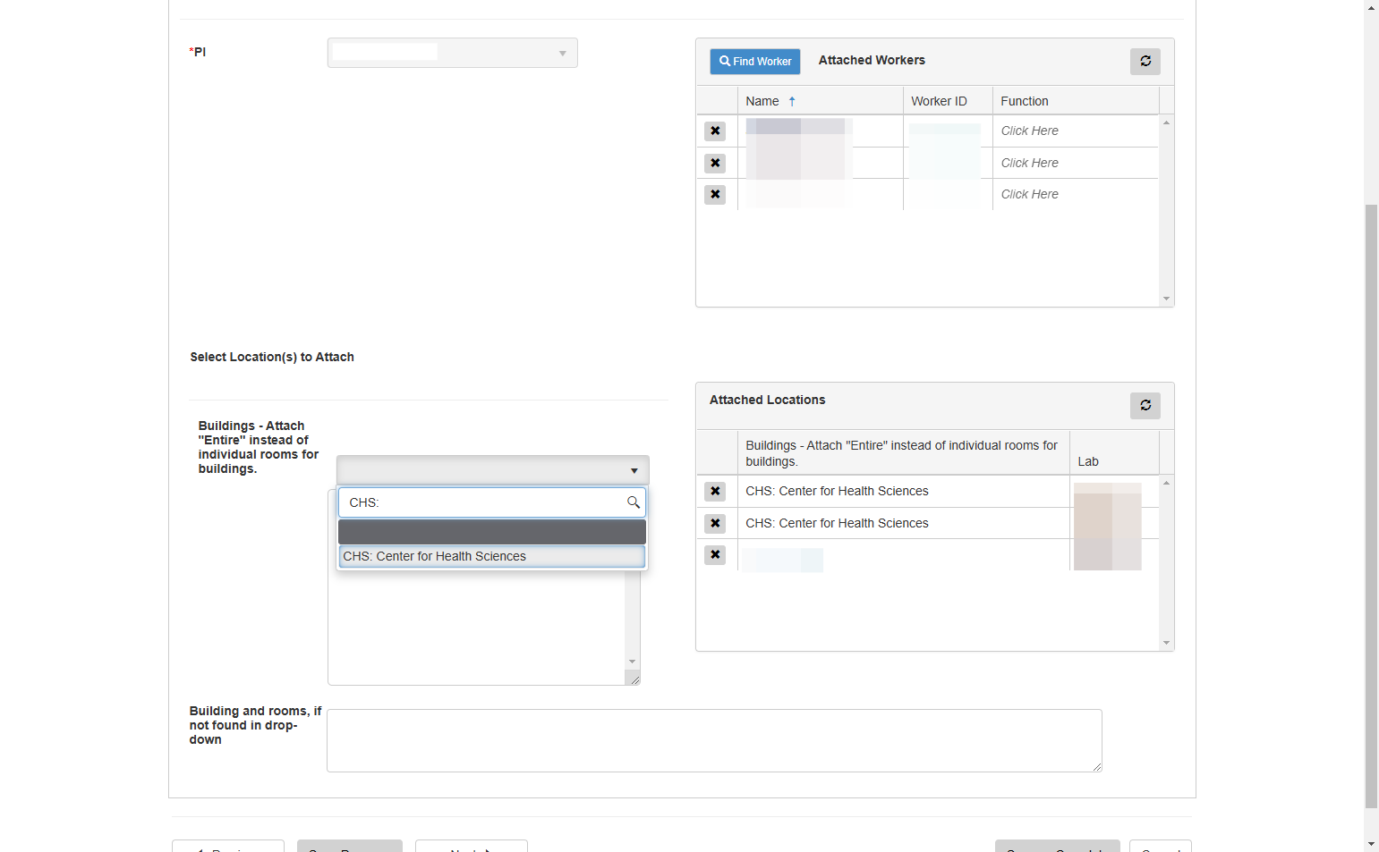Click the building search field containing CHS:
The width and height of the screenshot is (1379, 852).
click(x=491, y=502)
